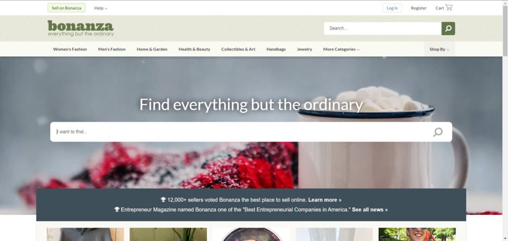The image size is (508, 241).
Task: Open the Men's Fashion category
Action: tap(112, 49)
